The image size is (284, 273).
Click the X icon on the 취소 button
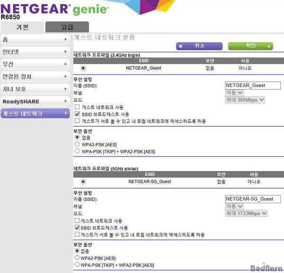pyautogui.click(x=180, y=46)
